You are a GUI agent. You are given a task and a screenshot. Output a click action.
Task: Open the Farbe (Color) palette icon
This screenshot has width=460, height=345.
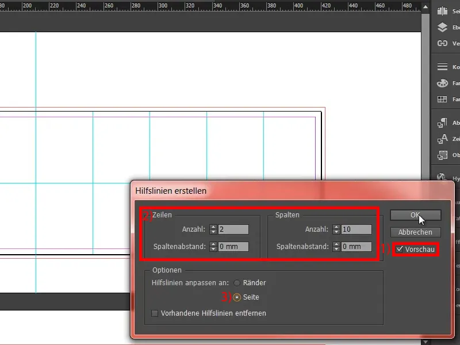click(442, 83)
